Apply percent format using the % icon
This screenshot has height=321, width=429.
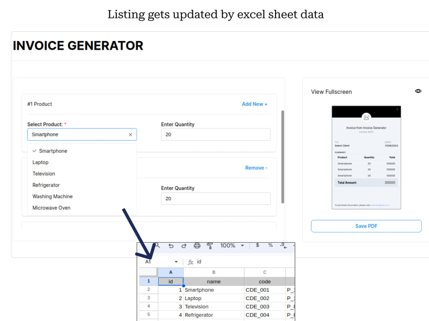coord(271,245)
